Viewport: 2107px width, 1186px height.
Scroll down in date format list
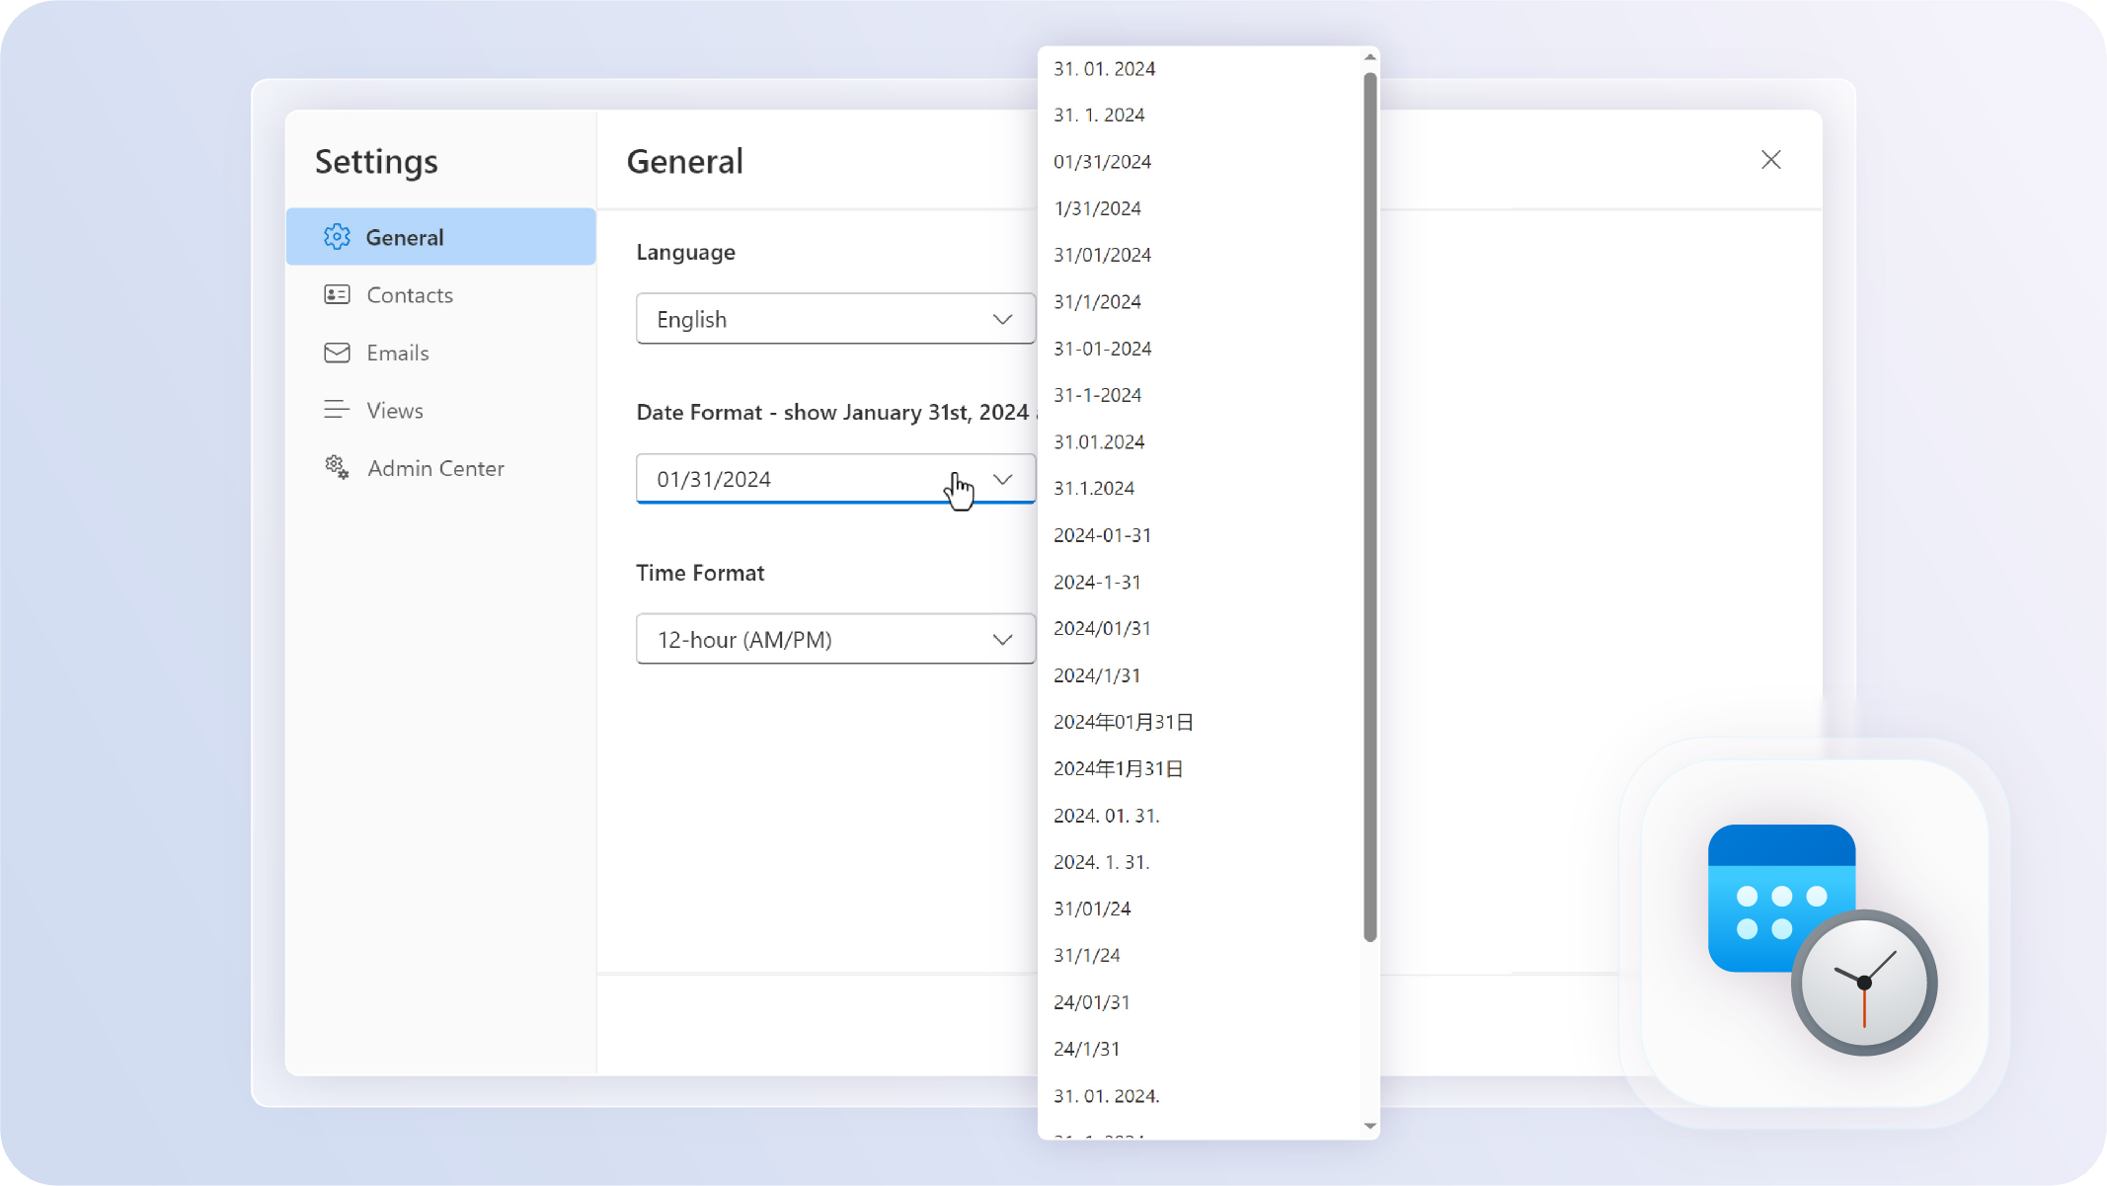coord(1370,1130)
